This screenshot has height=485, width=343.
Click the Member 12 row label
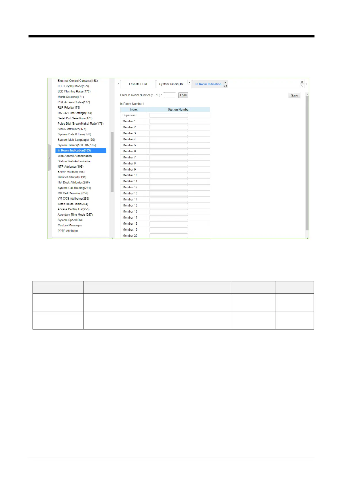point(130,187)
